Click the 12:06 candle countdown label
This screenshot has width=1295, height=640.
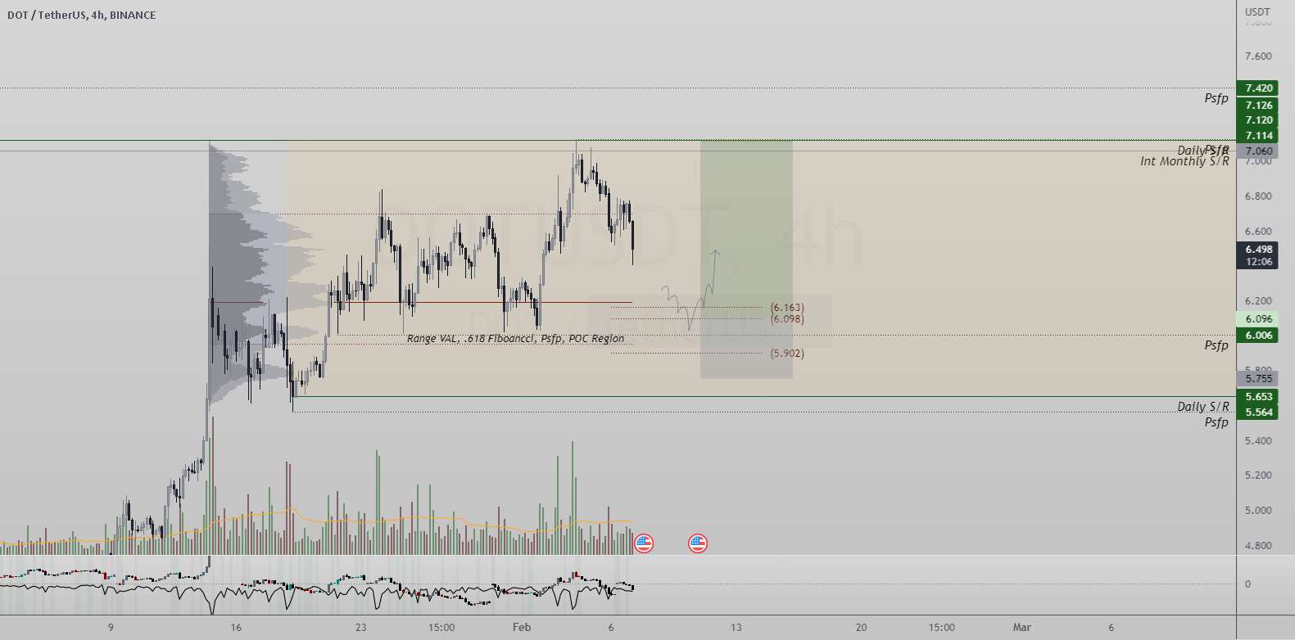tap(1257, 262)
